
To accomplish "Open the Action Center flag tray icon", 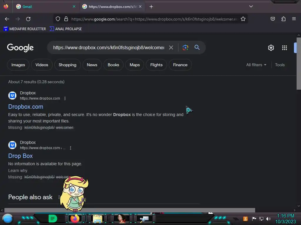I will tap(254, 219).
